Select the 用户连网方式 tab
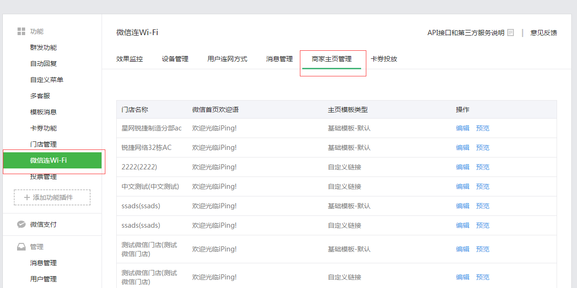577x288 pixels. tap(227, 59)
